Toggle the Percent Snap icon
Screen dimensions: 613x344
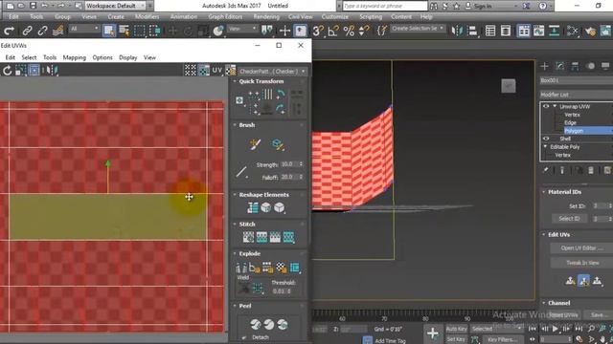pyautogui.click(x=349, y=31)
